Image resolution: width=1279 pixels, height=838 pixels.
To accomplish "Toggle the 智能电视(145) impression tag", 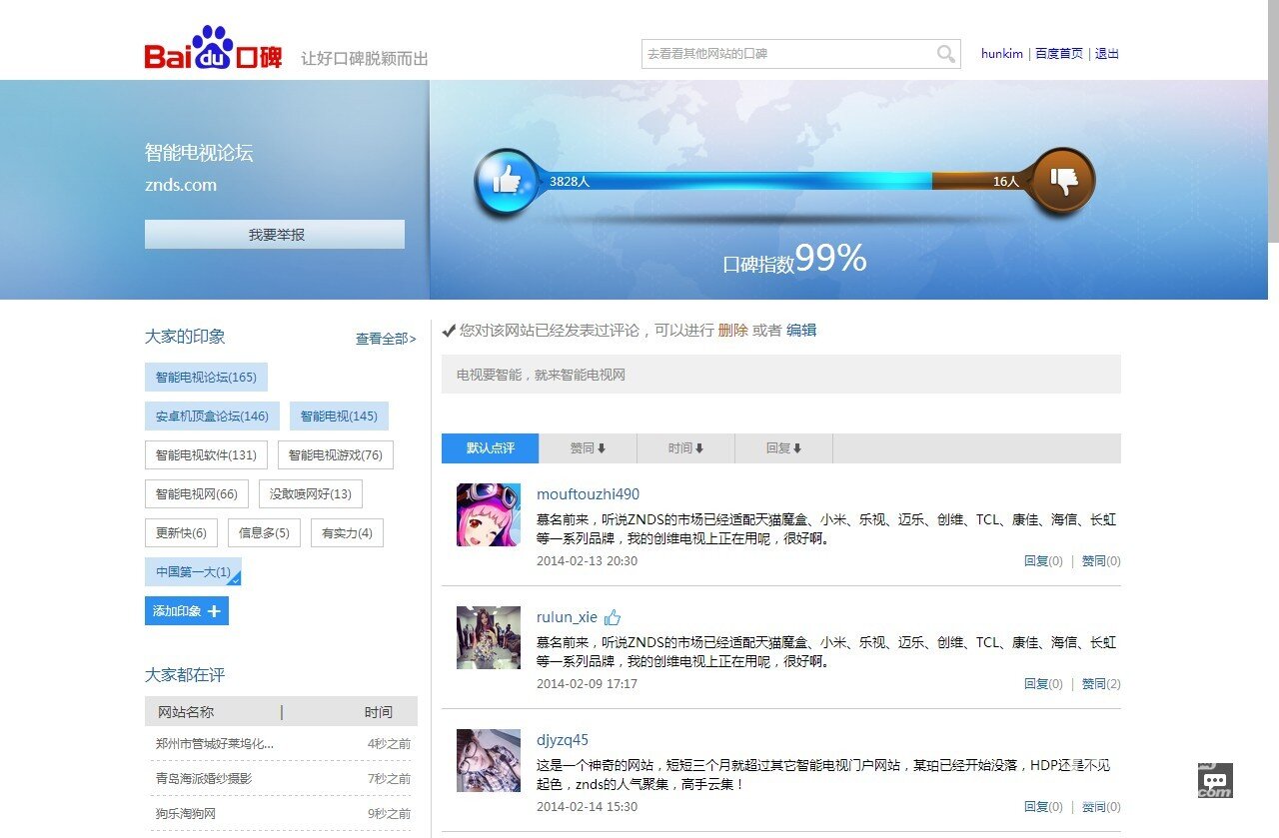I will click(x=339, y=417).
